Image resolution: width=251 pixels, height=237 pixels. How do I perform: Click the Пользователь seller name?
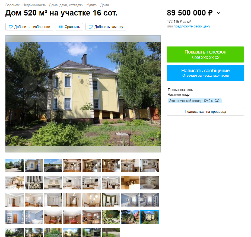tap(180, 90)
